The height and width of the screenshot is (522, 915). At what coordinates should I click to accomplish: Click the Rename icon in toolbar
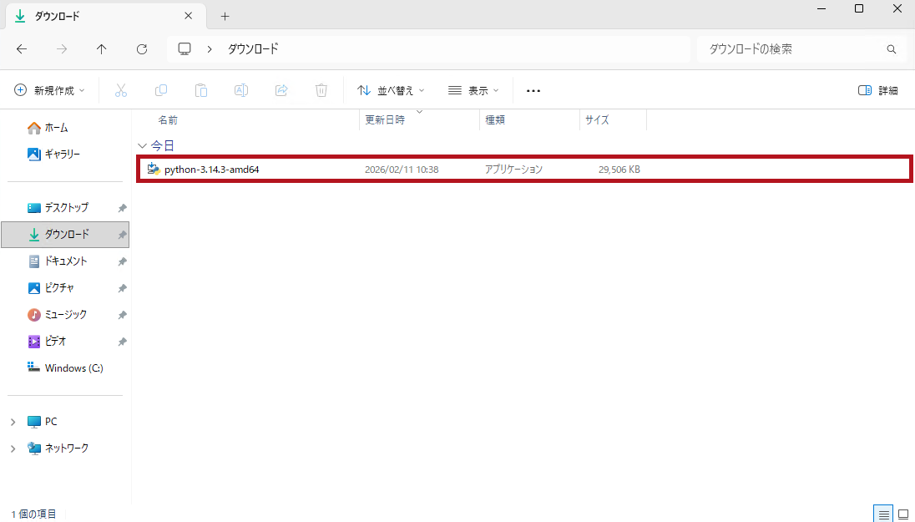click(x=241, y=90)
